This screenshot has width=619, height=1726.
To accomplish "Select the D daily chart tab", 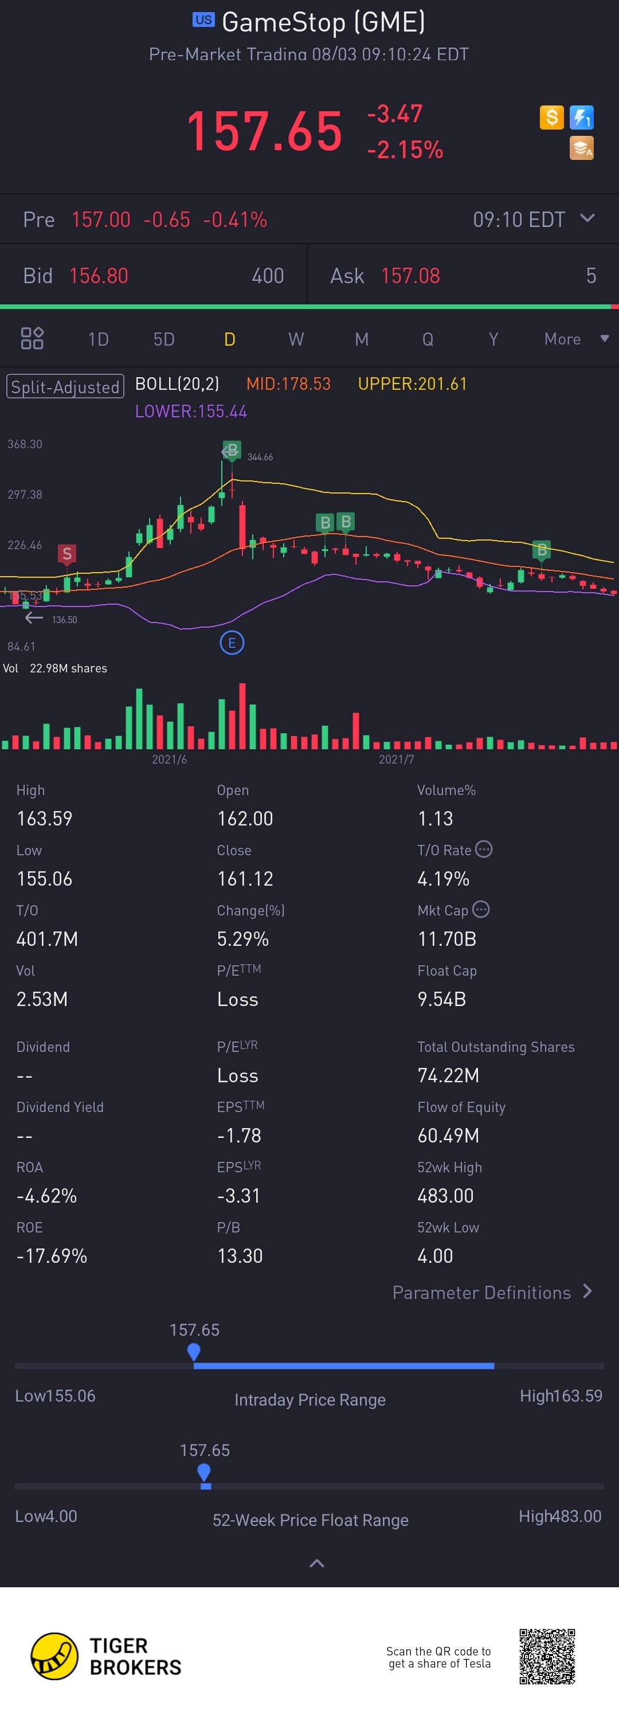I will (x=230, y=339).
